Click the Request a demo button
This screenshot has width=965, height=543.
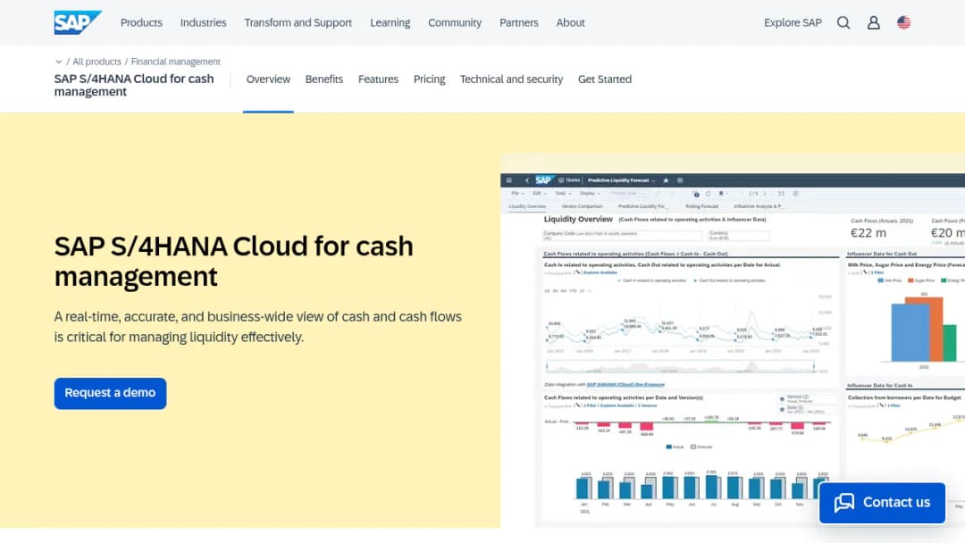click(x=110, y=393)
